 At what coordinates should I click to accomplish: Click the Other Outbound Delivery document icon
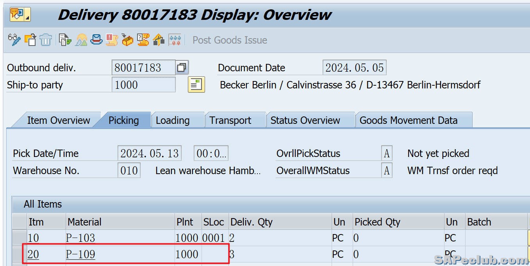tap(30, 40)
